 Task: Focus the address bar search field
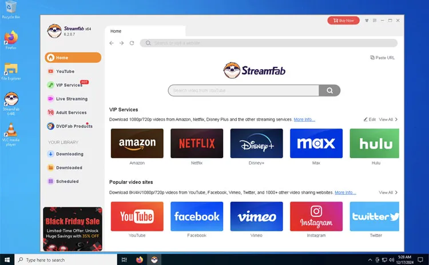[x=269, y=43]
